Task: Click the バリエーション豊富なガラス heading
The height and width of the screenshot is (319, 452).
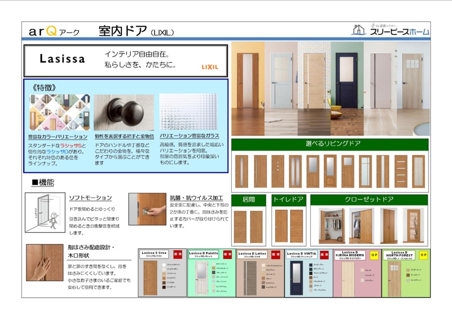Action: tap(189, 135)
